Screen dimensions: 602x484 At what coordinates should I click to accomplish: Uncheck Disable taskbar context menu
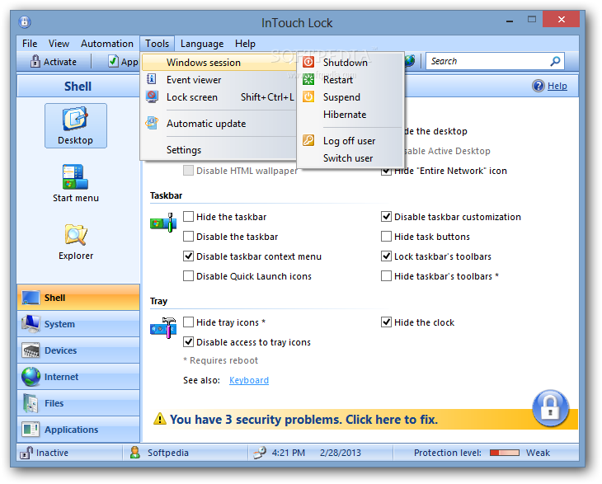tap(188, 256)
